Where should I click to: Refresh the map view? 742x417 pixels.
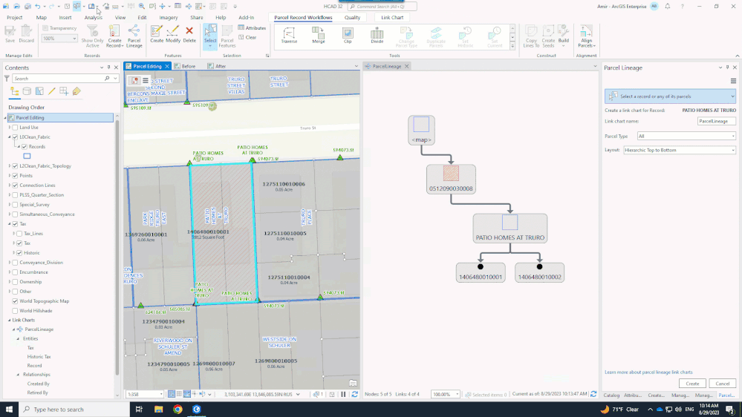(x=354, y=394)
